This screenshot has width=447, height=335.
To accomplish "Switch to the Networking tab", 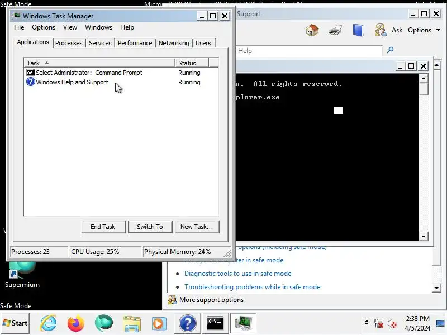I will point(174,43).
